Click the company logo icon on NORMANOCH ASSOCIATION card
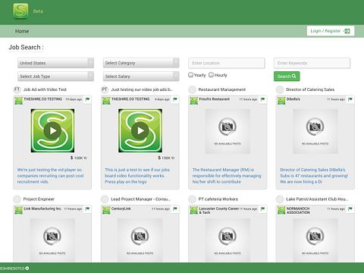Image resolution: width=364 pixels, height=273 pixels. [x=281, y=210]
